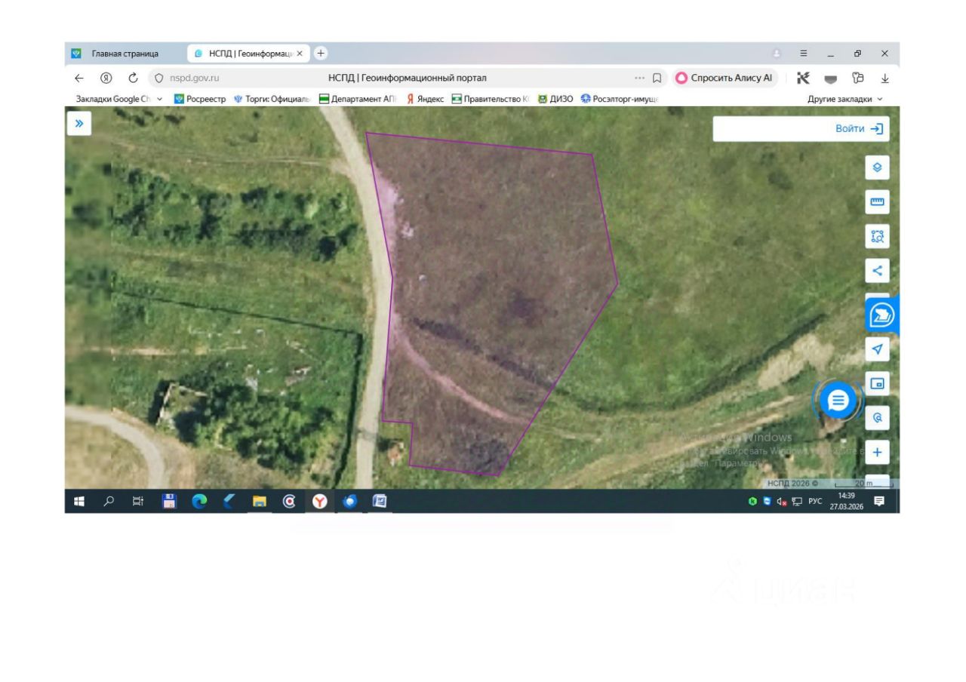Image resolution: width=966 pixels, height=682 pixels.
Task: Click the Войти login button
Action: 858,129
